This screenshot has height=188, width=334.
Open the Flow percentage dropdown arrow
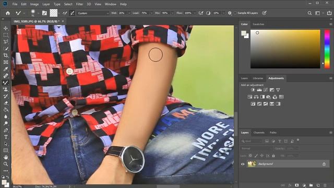195,13
